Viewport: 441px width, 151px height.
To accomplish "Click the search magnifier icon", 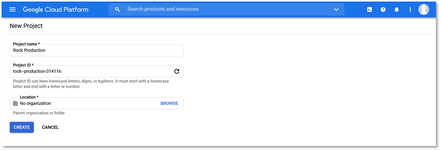I will 117,10.
